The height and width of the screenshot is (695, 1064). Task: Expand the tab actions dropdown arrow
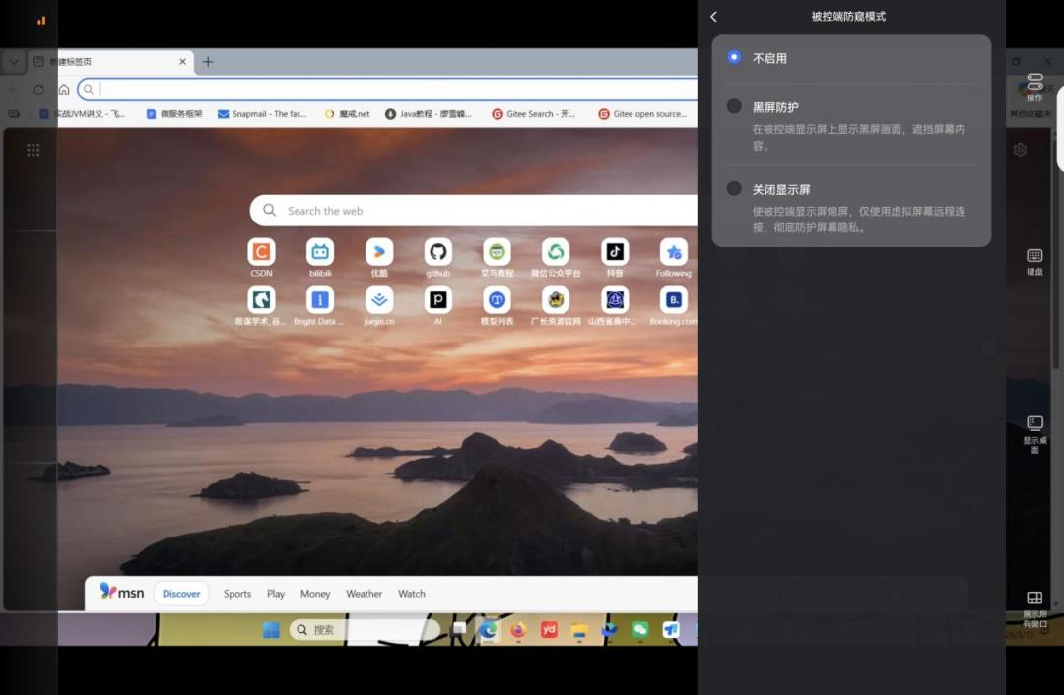pyautogui.click(x=14, y=62)
